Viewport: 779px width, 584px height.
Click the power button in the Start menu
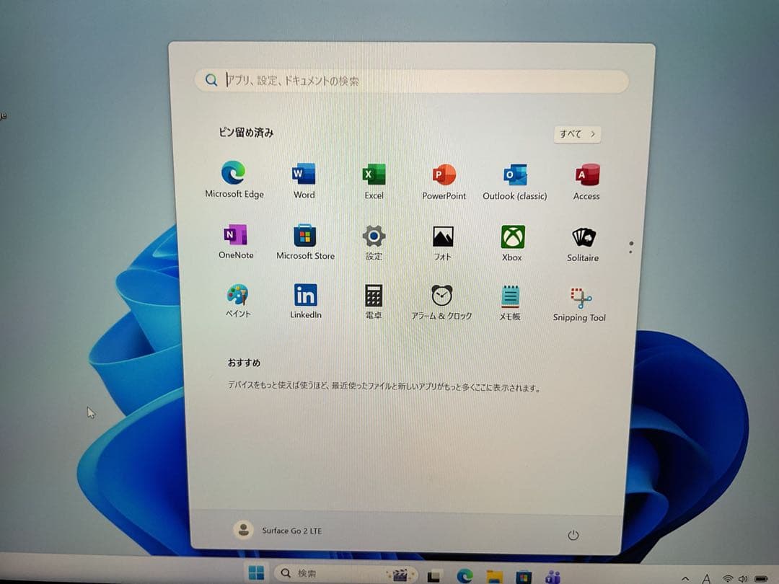pyautogui.click(x=573, y=534)
